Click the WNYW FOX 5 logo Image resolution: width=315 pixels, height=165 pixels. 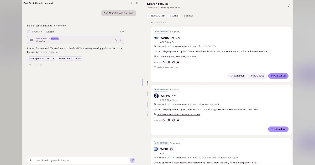click(156, 96)
